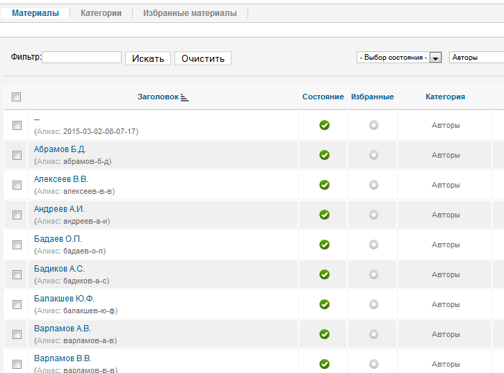The width and height of the screenshot is (504, 373).
Task: Mark Бадиков А.С. as featured
Action: coord(373,274)
